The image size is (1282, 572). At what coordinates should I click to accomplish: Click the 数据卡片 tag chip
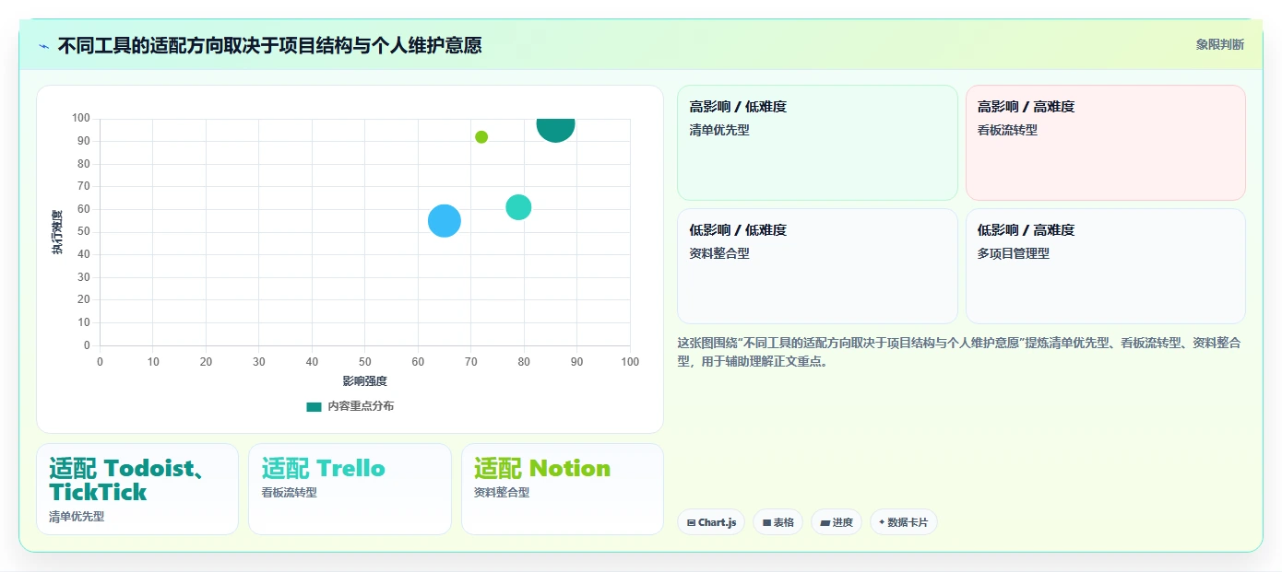point(904,522)
